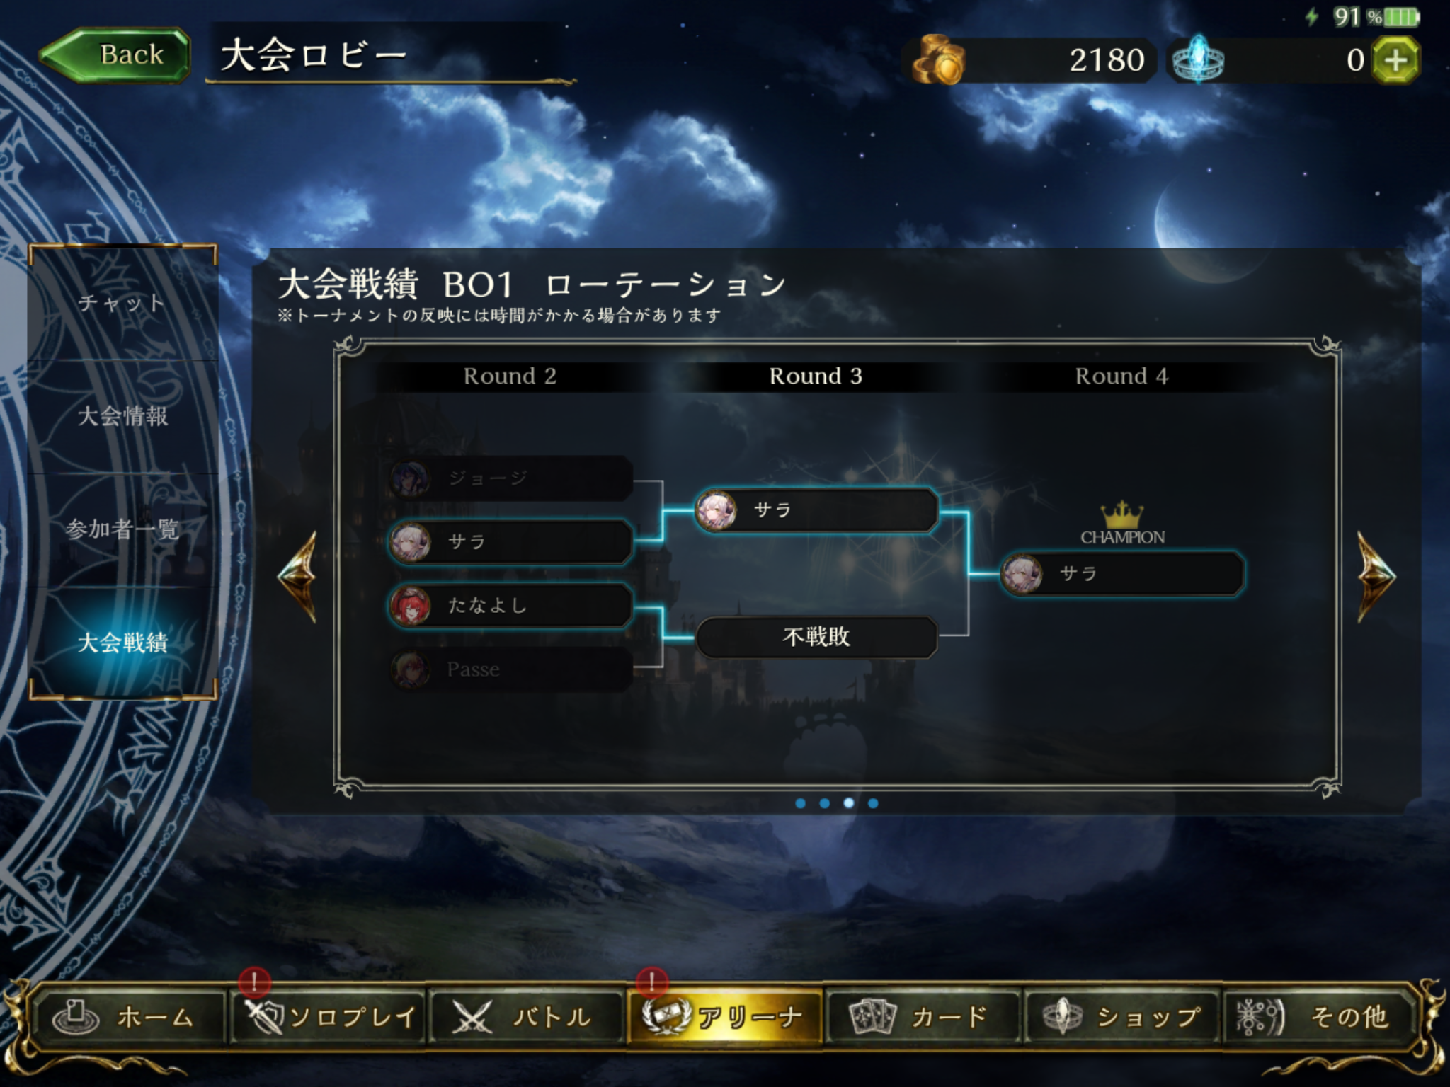Tap the gold coins rupee icon
Image resolution: width=1450 pixels, height=1087 pixels.
(x=937, y=59)
